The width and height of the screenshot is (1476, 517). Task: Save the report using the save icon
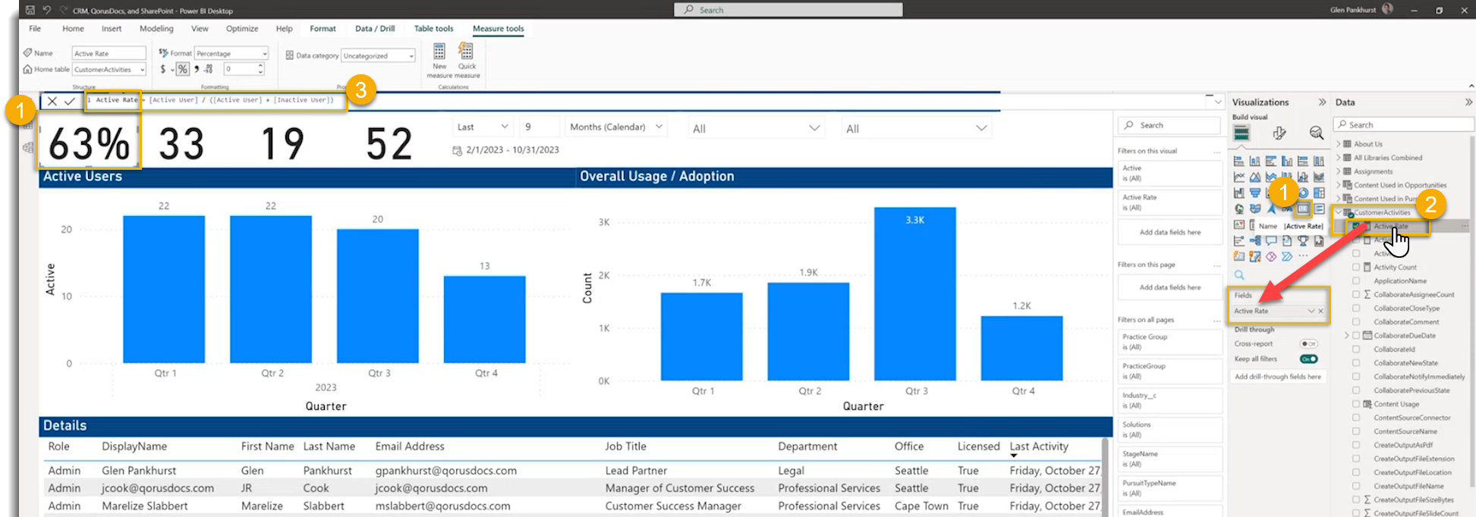30,11
